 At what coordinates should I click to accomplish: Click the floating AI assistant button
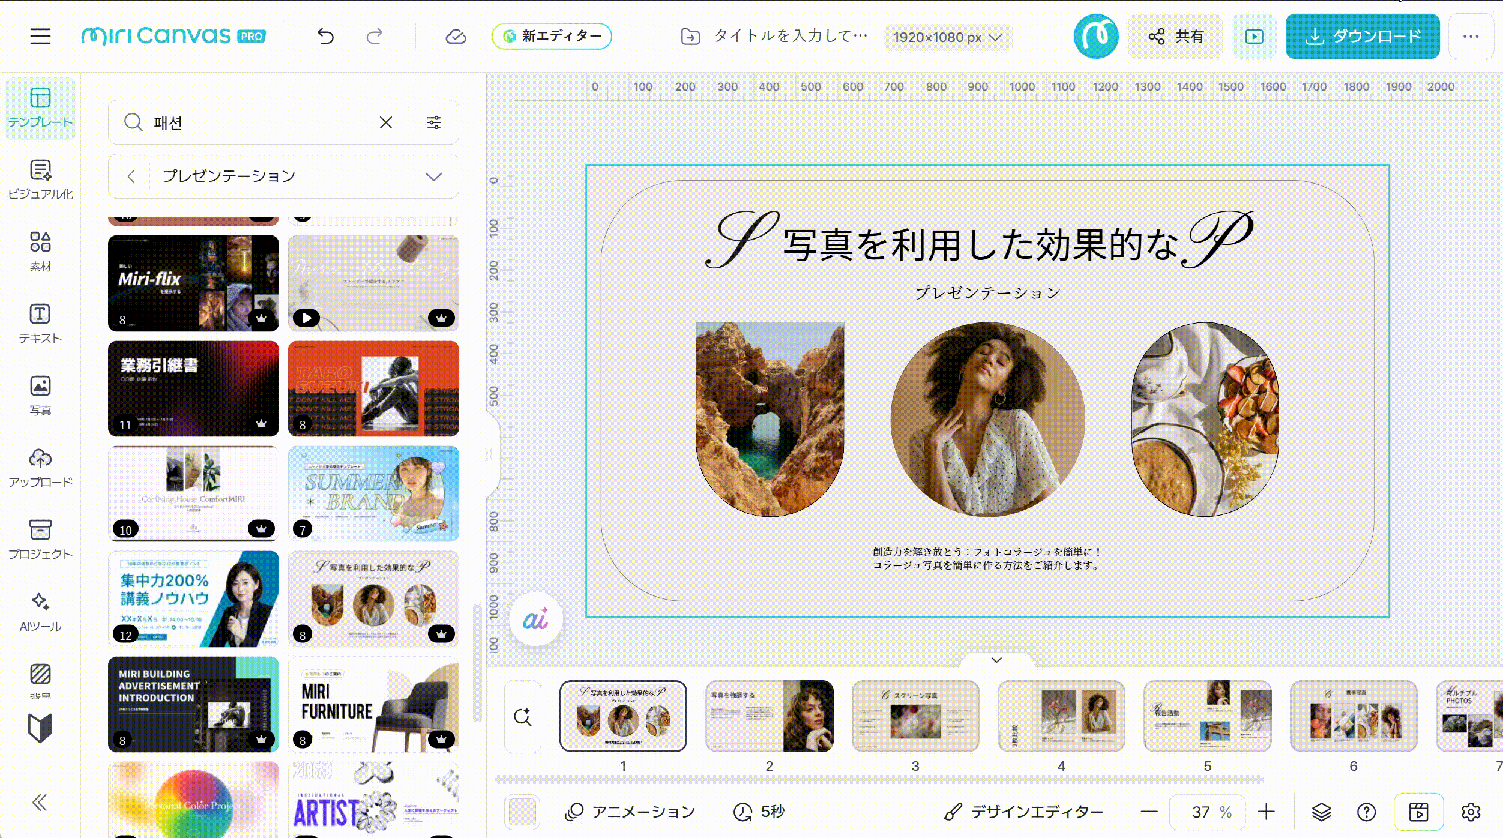[x=535, y=619]
